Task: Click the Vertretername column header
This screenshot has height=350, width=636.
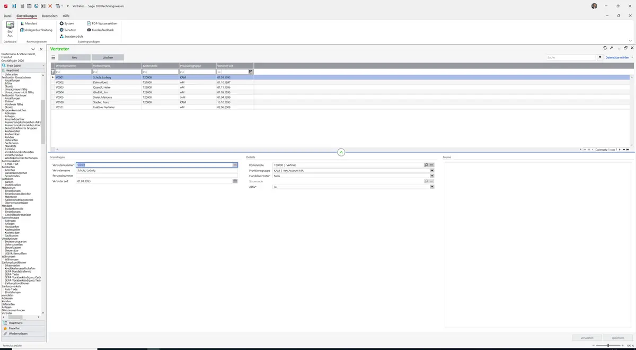Action: coord(117,66)
